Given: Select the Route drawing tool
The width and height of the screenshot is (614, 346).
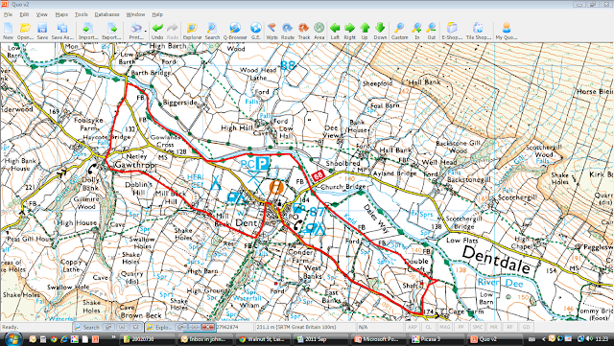Looking at the screenshot, I should (x=288, y=31).
